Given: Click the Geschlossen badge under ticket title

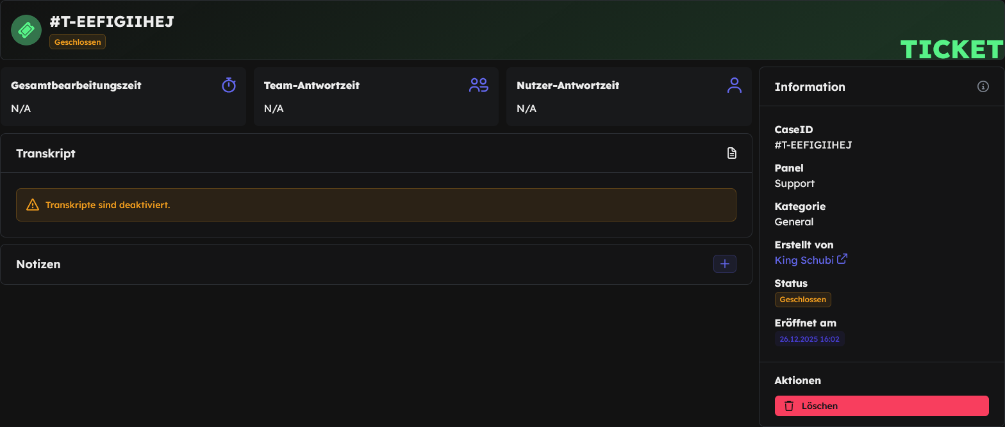Looking at the screenshot, I should point(78,42).
